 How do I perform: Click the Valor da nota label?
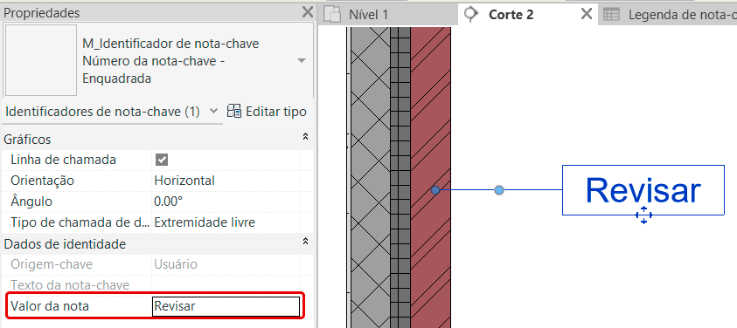pyautogui.click(x=49, y=306)
